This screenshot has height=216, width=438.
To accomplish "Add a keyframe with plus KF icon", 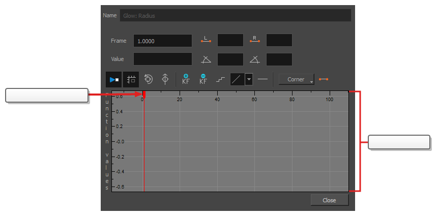I will pyautogui.click(x=186, y=79).
